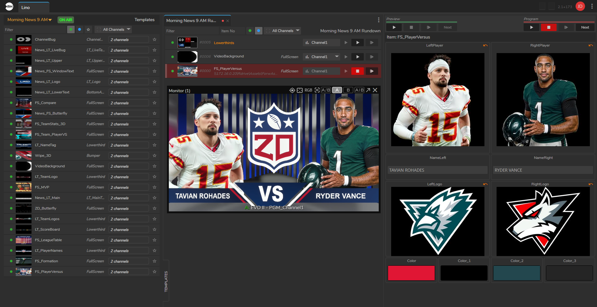Click the ON AIR button
Screen dimensions: 597x307
(x=66, y=20)
